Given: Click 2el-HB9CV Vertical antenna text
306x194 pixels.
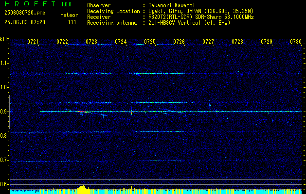Looking at the screenshot, I should (x=189, y=23).
